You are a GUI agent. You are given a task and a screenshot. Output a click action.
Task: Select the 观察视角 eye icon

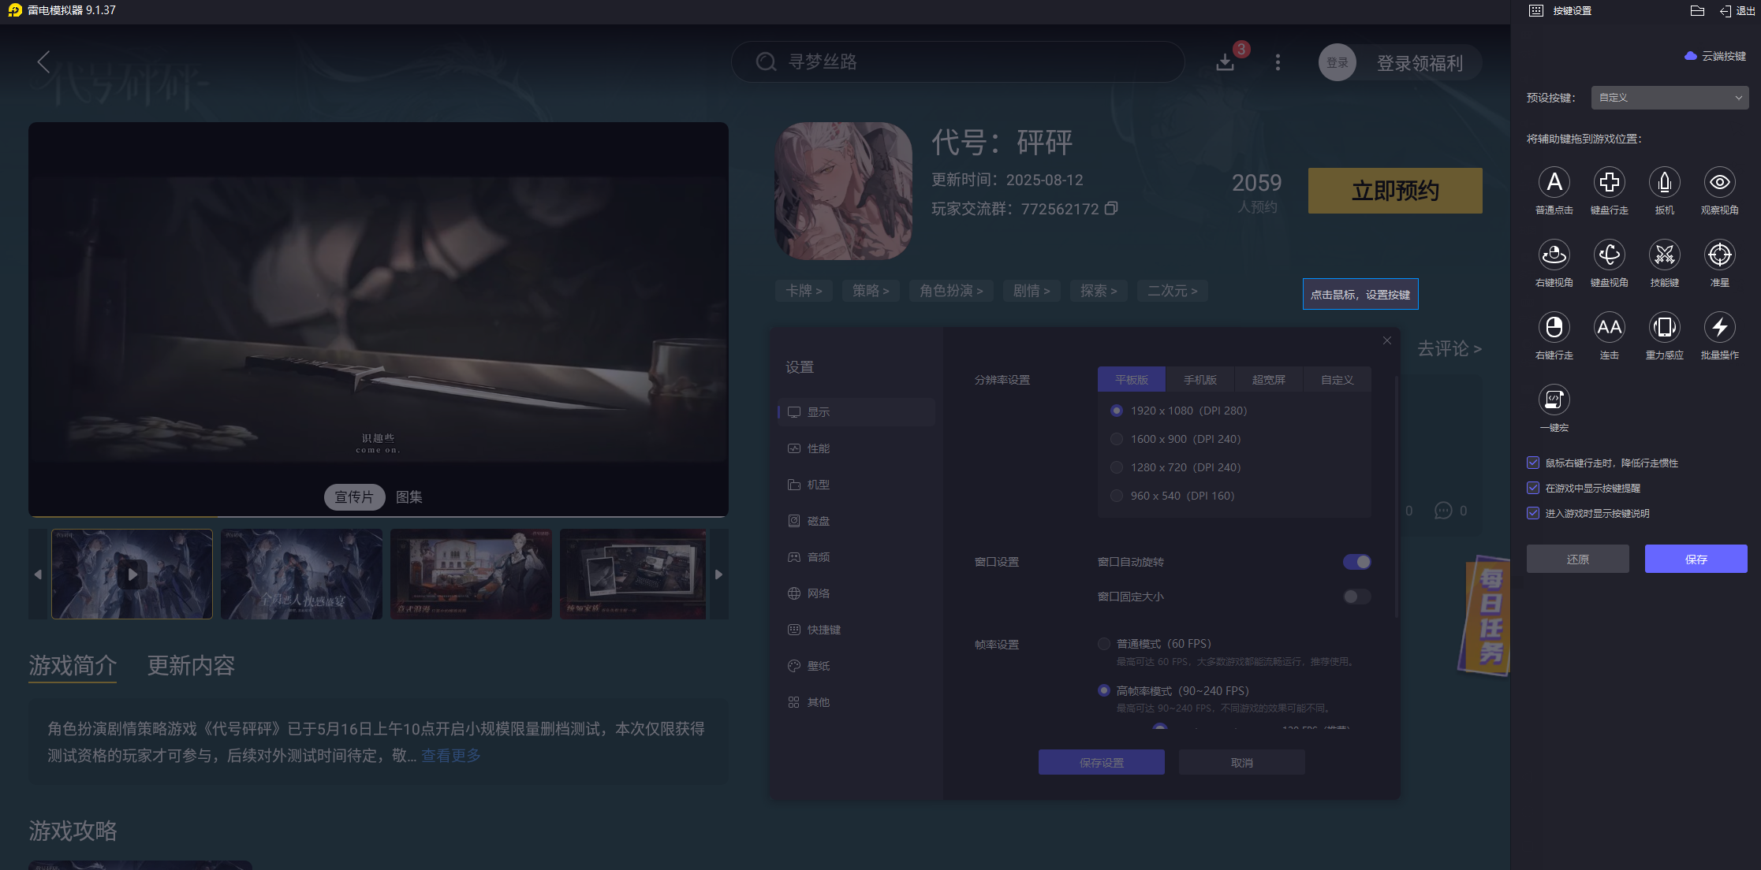1719,183
